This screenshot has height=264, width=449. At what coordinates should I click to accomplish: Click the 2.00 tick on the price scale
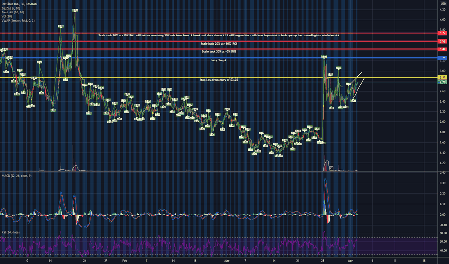click(x=442, y=122)
